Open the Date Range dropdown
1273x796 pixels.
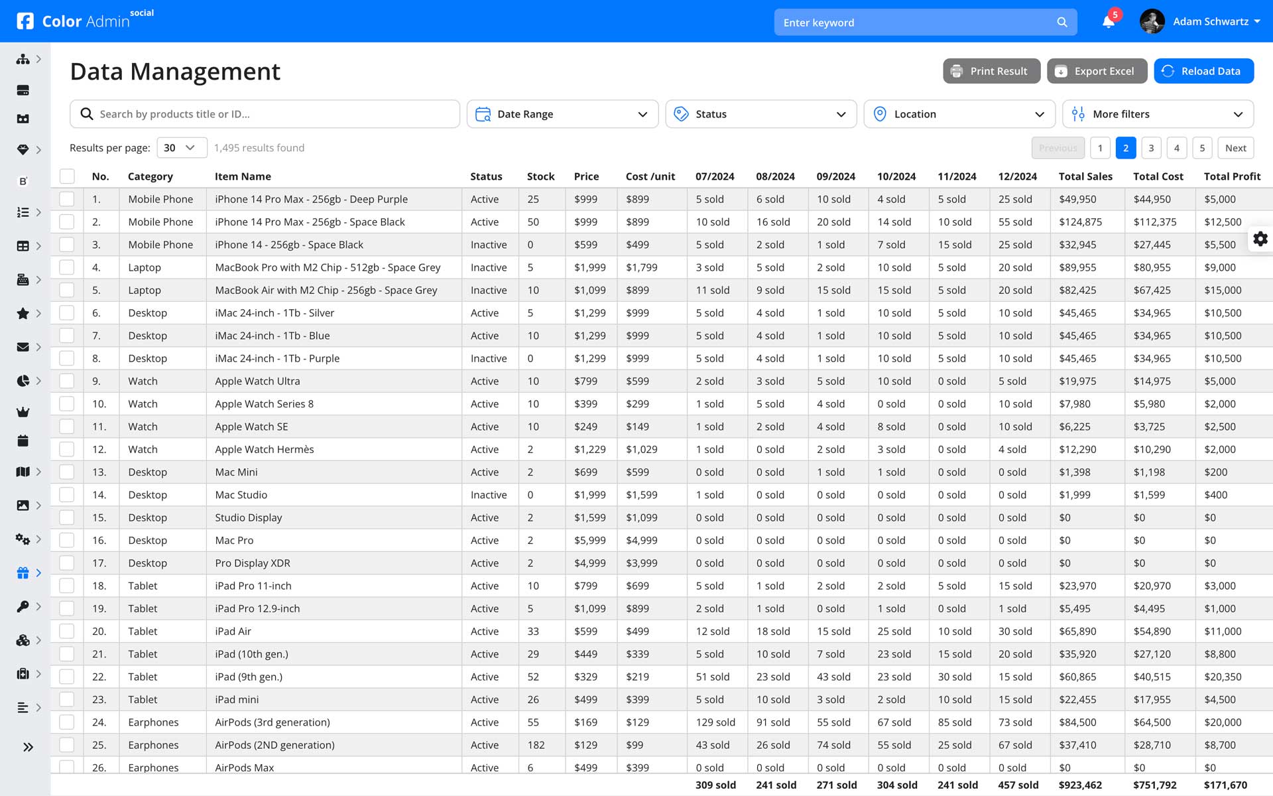click(x=562, y=114)
